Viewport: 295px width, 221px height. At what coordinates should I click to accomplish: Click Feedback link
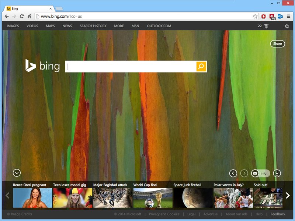tap(278, 214)
